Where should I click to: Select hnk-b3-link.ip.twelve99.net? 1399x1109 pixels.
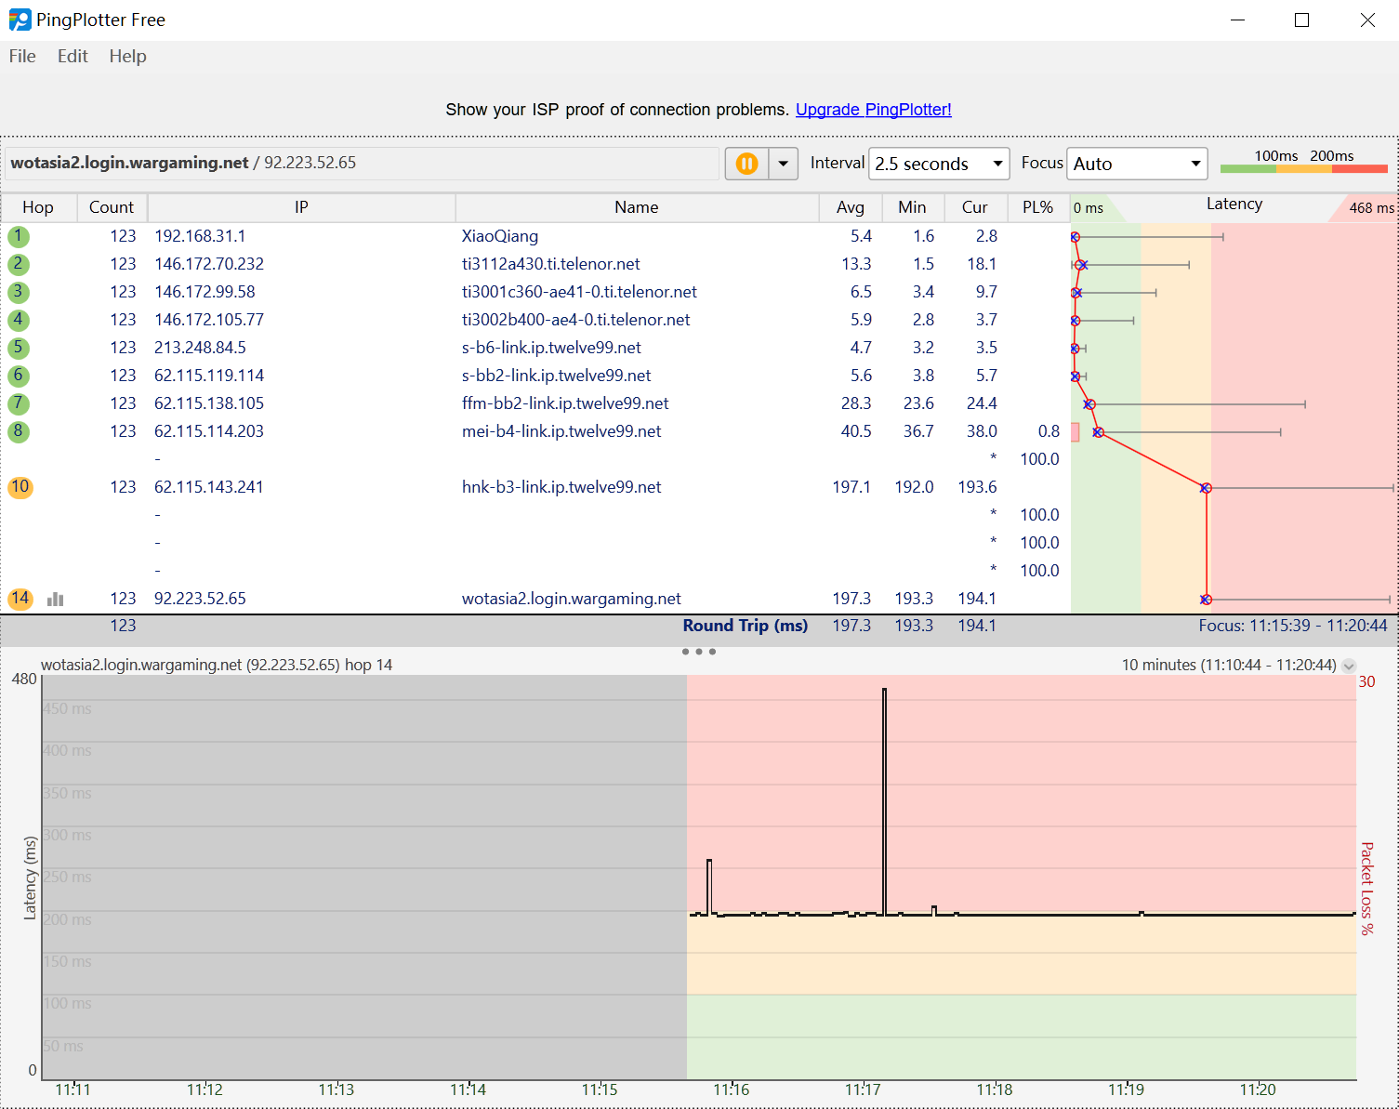coord(561,487)
